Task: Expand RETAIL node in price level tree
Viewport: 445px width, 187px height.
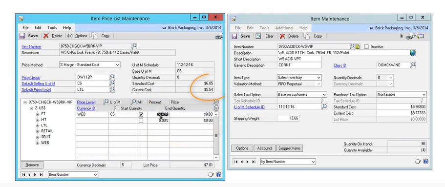Action: coord(38,131)
